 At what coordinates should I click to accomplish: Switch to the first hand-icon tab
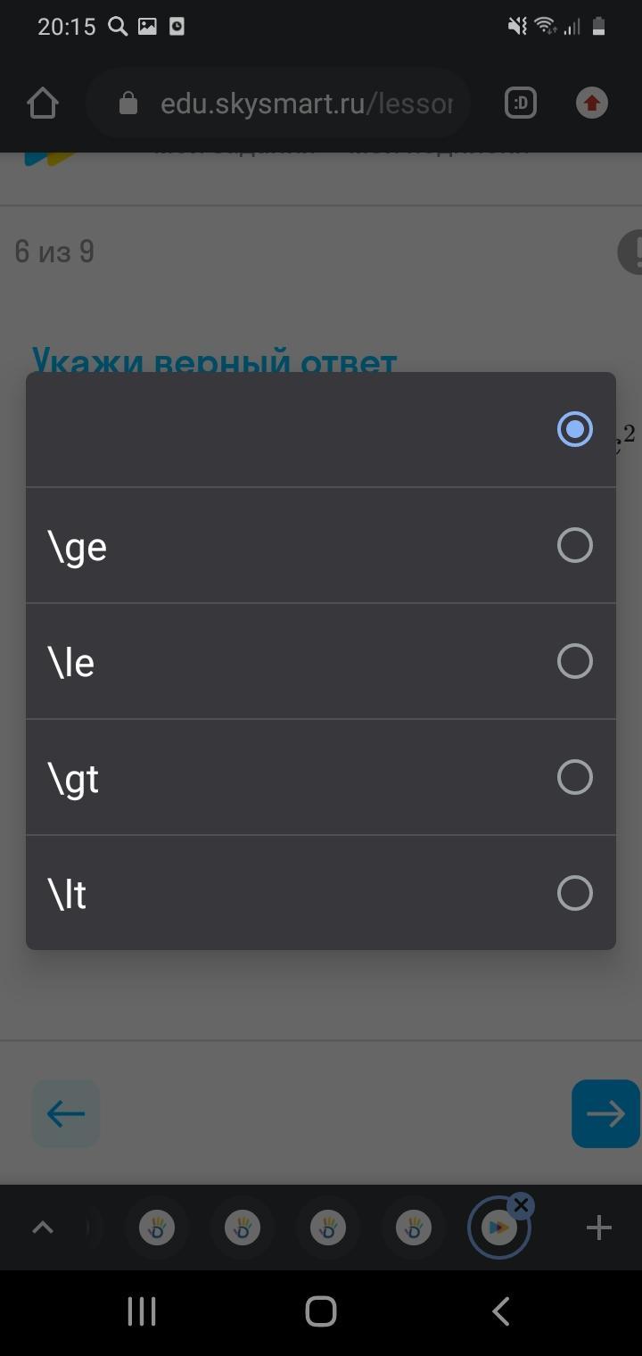coord(157,1228)
